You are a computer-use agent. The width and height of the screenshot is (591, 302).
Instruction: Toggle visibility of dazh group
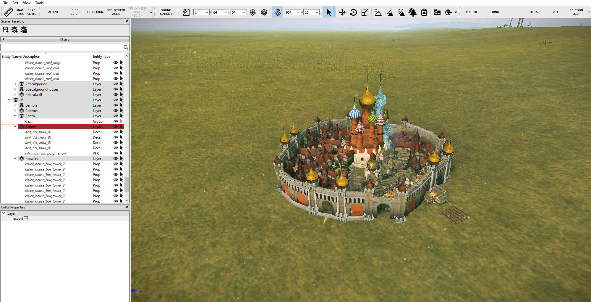116,121
